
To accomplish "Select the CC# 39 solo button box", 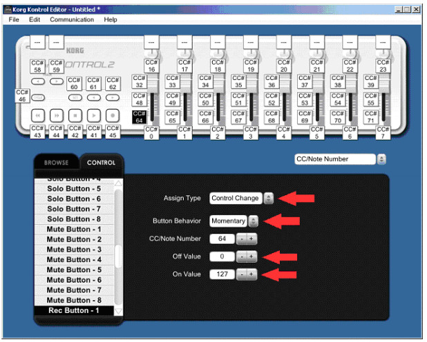I will click(370, 81).
